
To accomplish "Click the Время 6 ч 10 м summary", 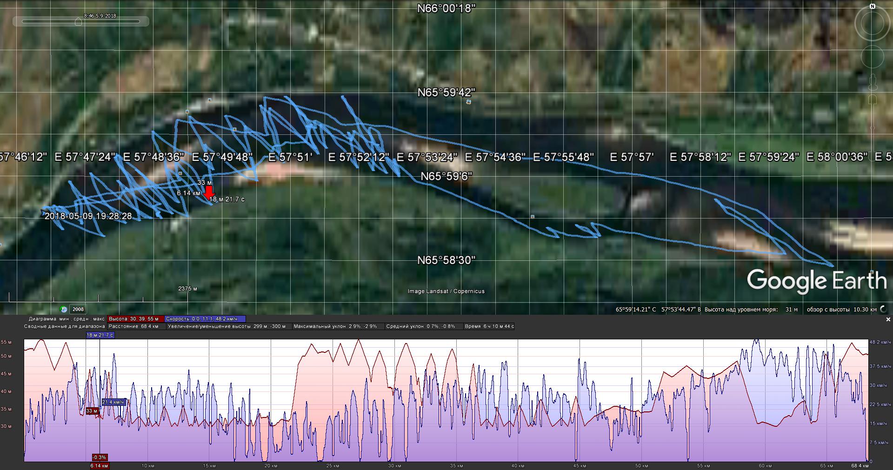I will coord(489,326).
